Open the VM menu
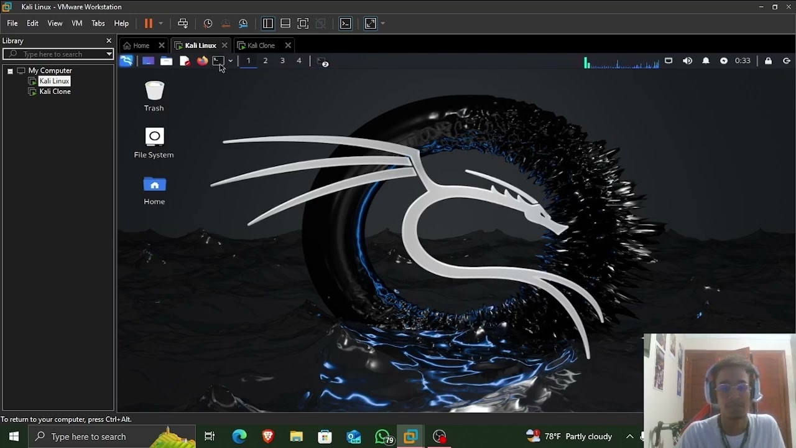This screenshot has height=448, width=796. coord(76,23)
